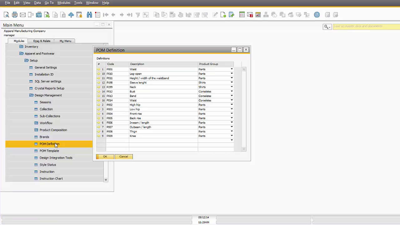Export to Excel via toolbar icon
Screen dimensions: 400x225
47,15
